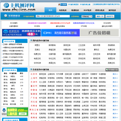Open the 联通机房 navigation tab
Viewport: 121px width, 121px height.
coord(75,10)
